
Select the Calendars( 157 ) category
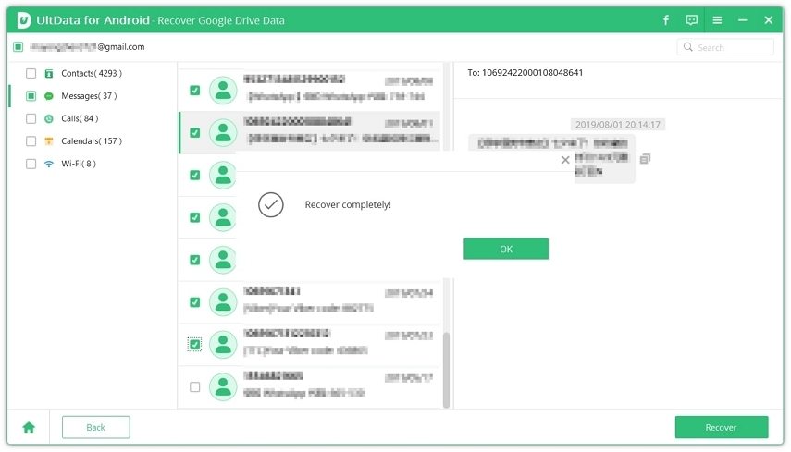click(x=92, y=141)
